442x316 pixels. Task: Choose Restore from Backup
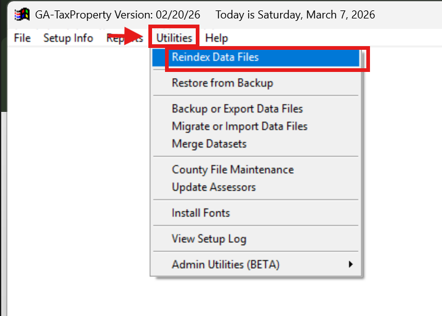pos(222,83)
